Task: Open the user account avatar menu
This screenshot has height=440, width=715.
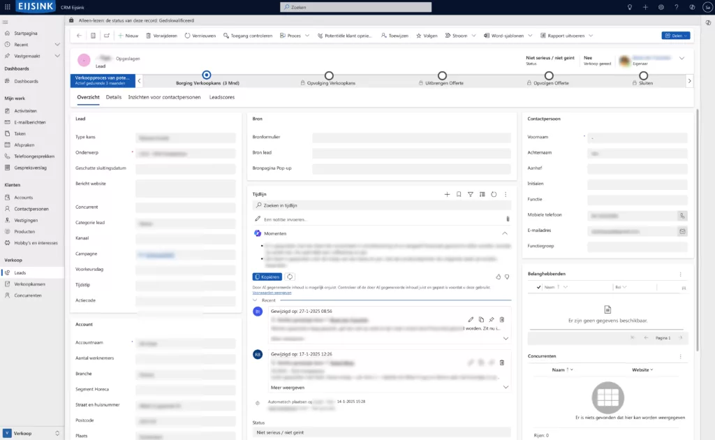Action: (x=707, y=7)
